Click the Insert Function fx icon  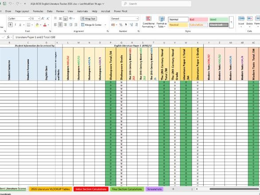coord(8,37)
